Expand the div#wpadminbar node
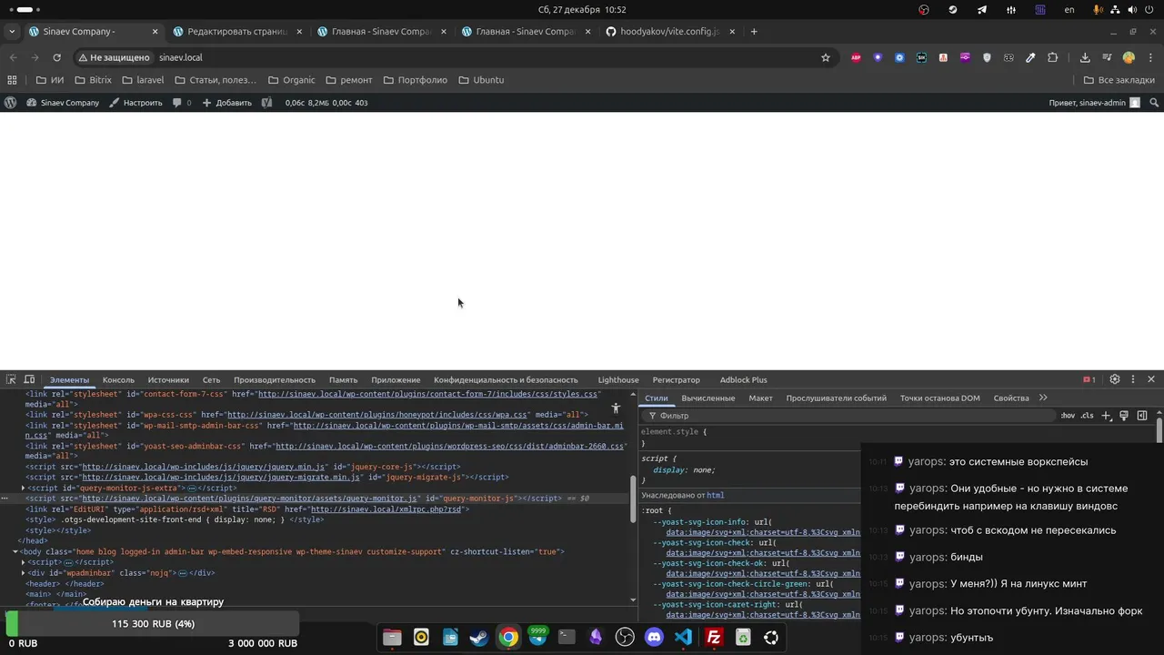Image resolution: width=1164 pixels, height=655 pixels. [x=23, y=573]
